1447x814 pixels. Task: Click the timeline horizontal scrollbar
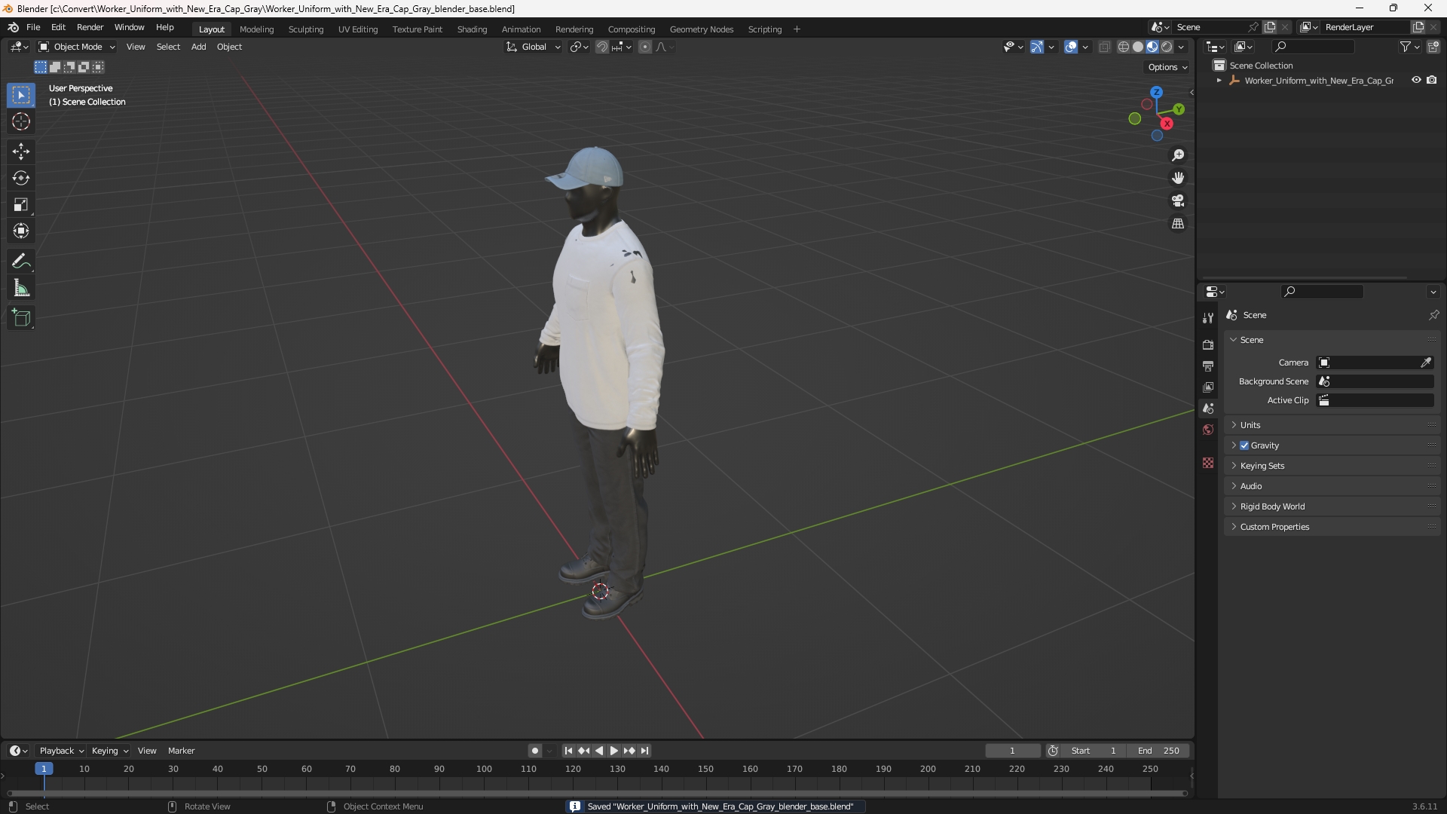point(597,793)
